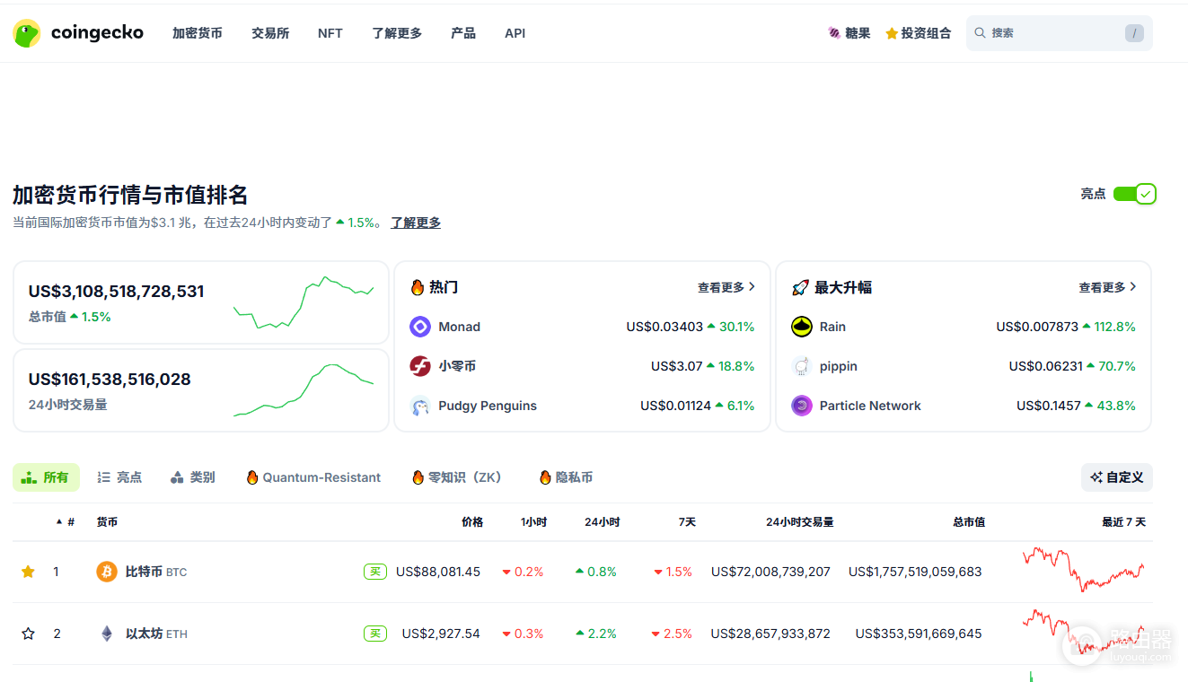1188x682 pixels.
Task: Open the 隐私币 category tab
Action: (x=567, y=477)
